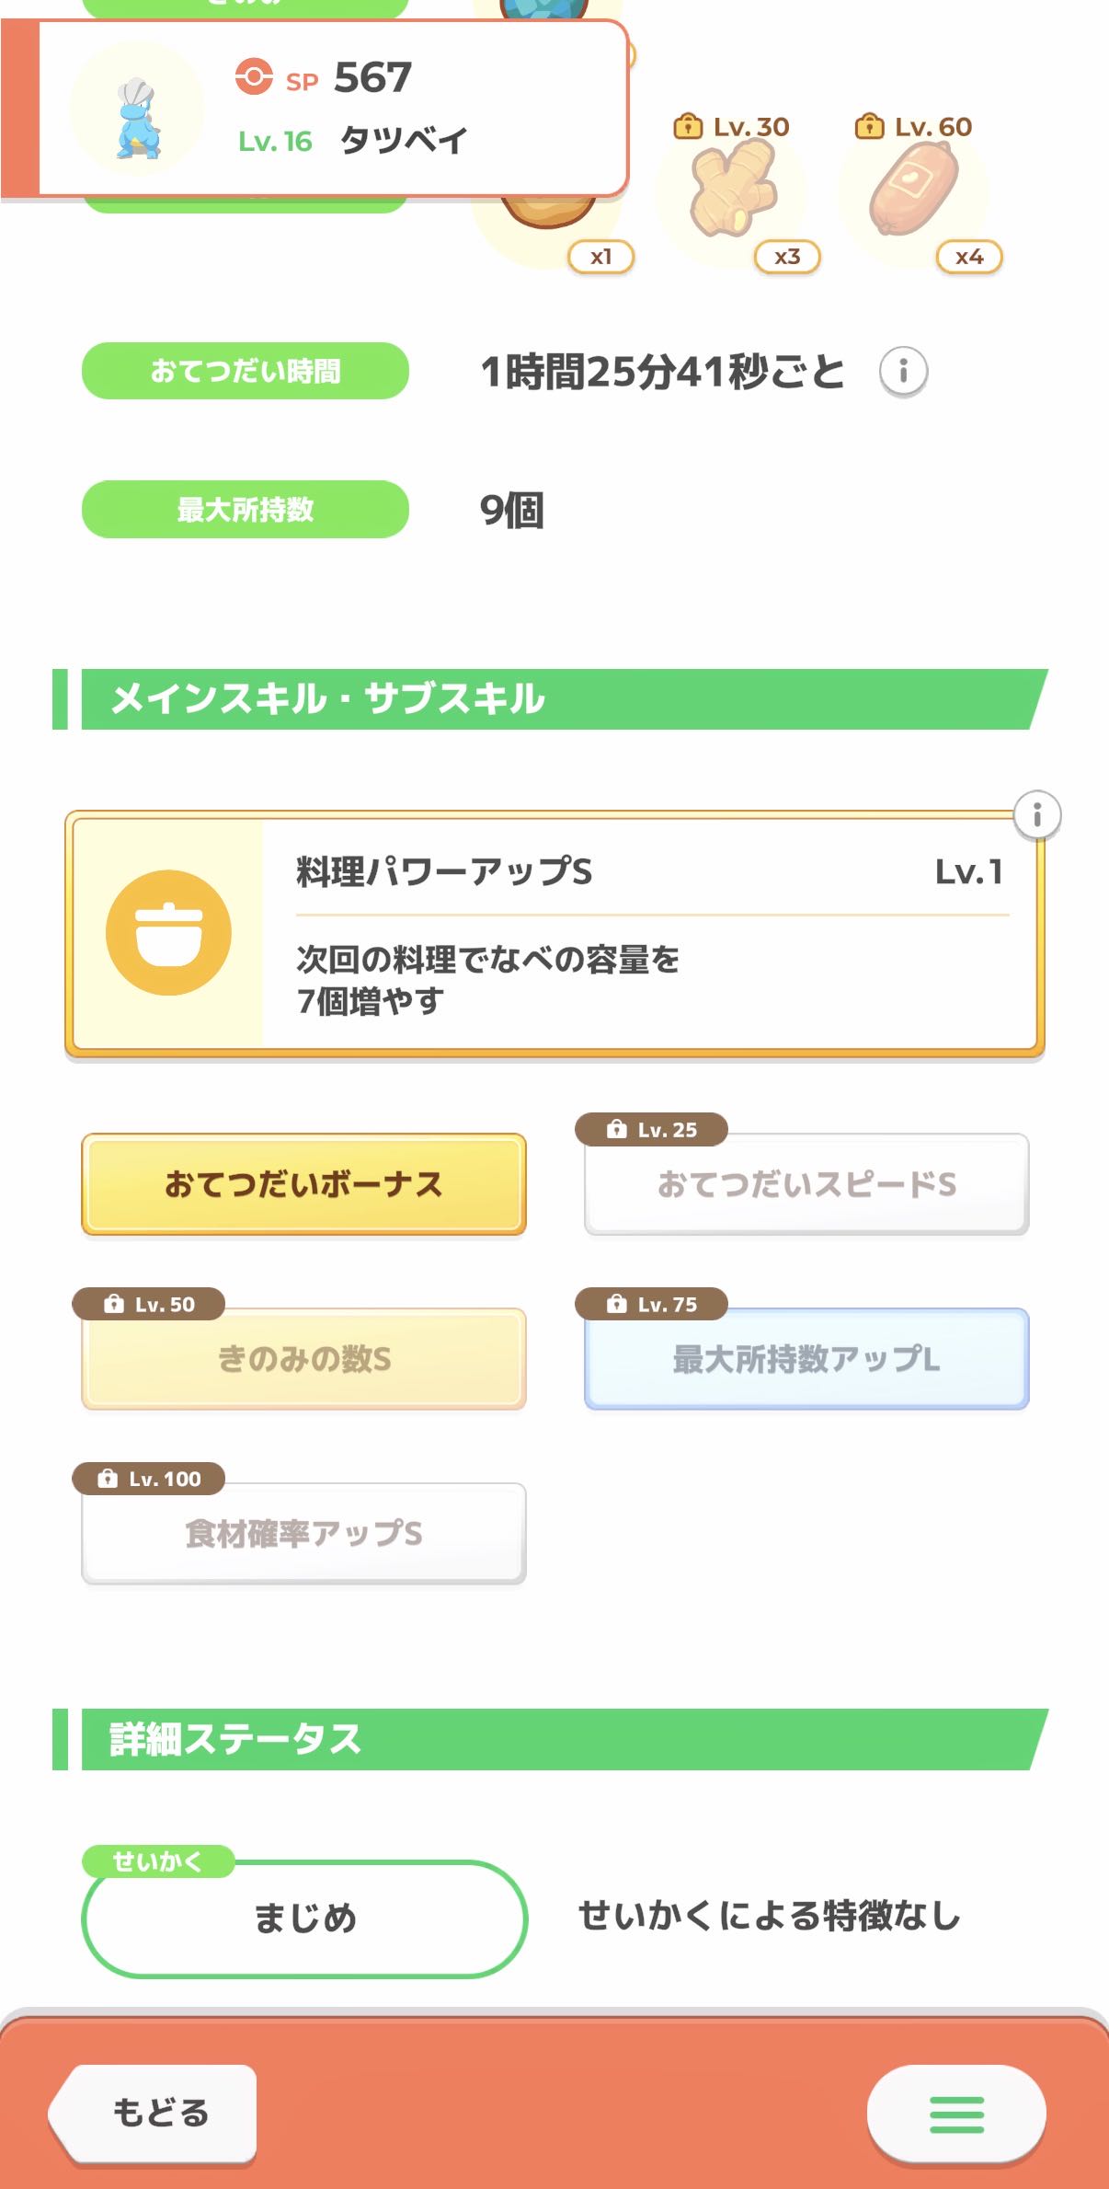This screenshot has width=1109, height=2189.
Task: Tap the 最大所持数 green label
Action: [246, 509]
